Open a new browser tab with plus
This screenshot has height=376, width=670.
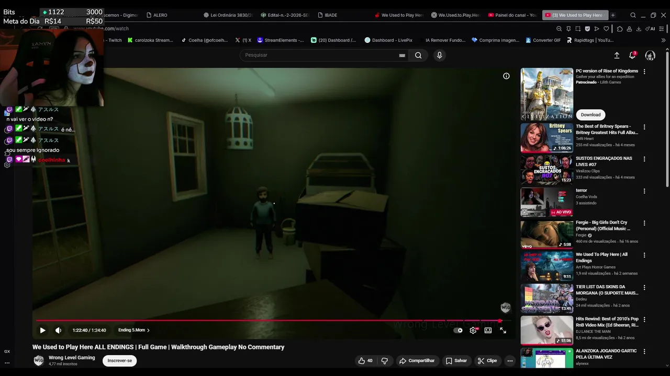[x=613, y=15]
